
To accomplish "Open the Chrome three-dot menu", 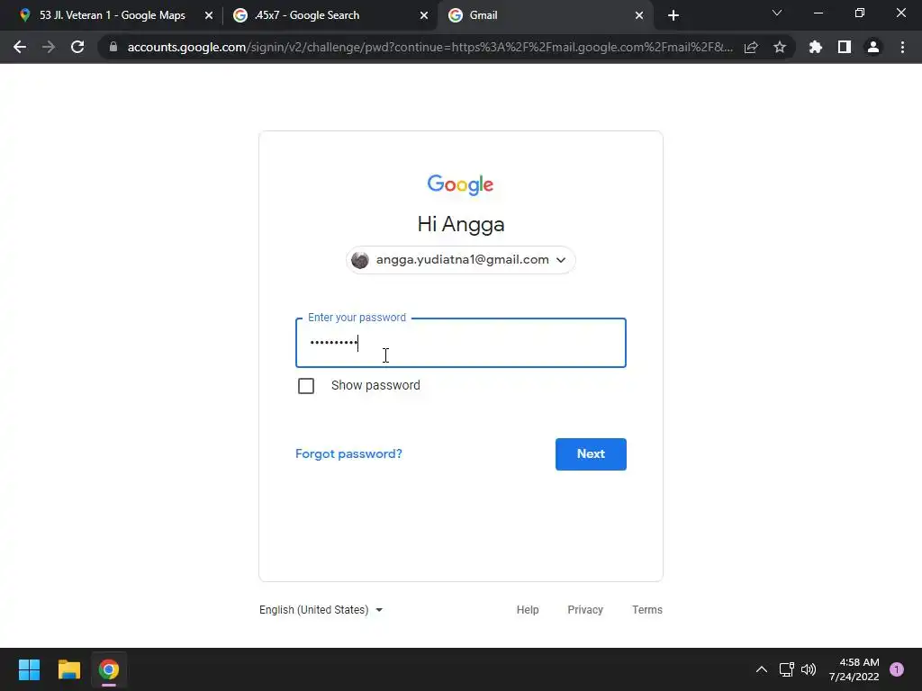I will pyautogui.click(x=902, y=47).
